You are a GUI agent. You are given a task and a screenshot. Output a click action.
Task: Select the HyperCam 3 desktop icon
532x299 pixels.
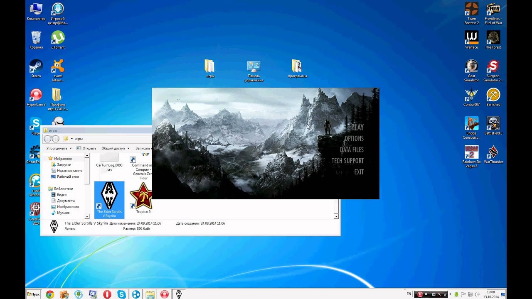tap(36, 97)
